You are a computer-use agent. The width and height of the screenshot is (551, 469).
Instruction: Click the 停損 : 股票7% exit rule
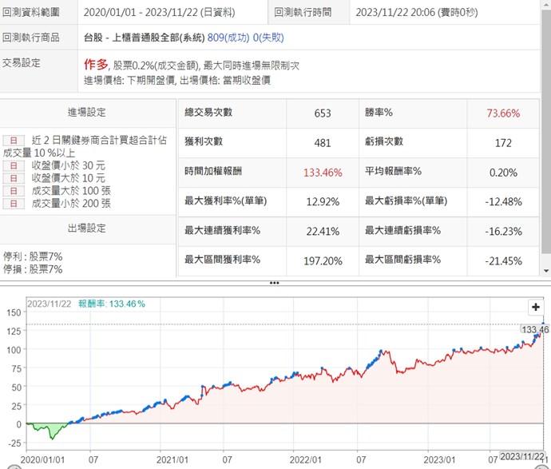click(x=33, y=269)
